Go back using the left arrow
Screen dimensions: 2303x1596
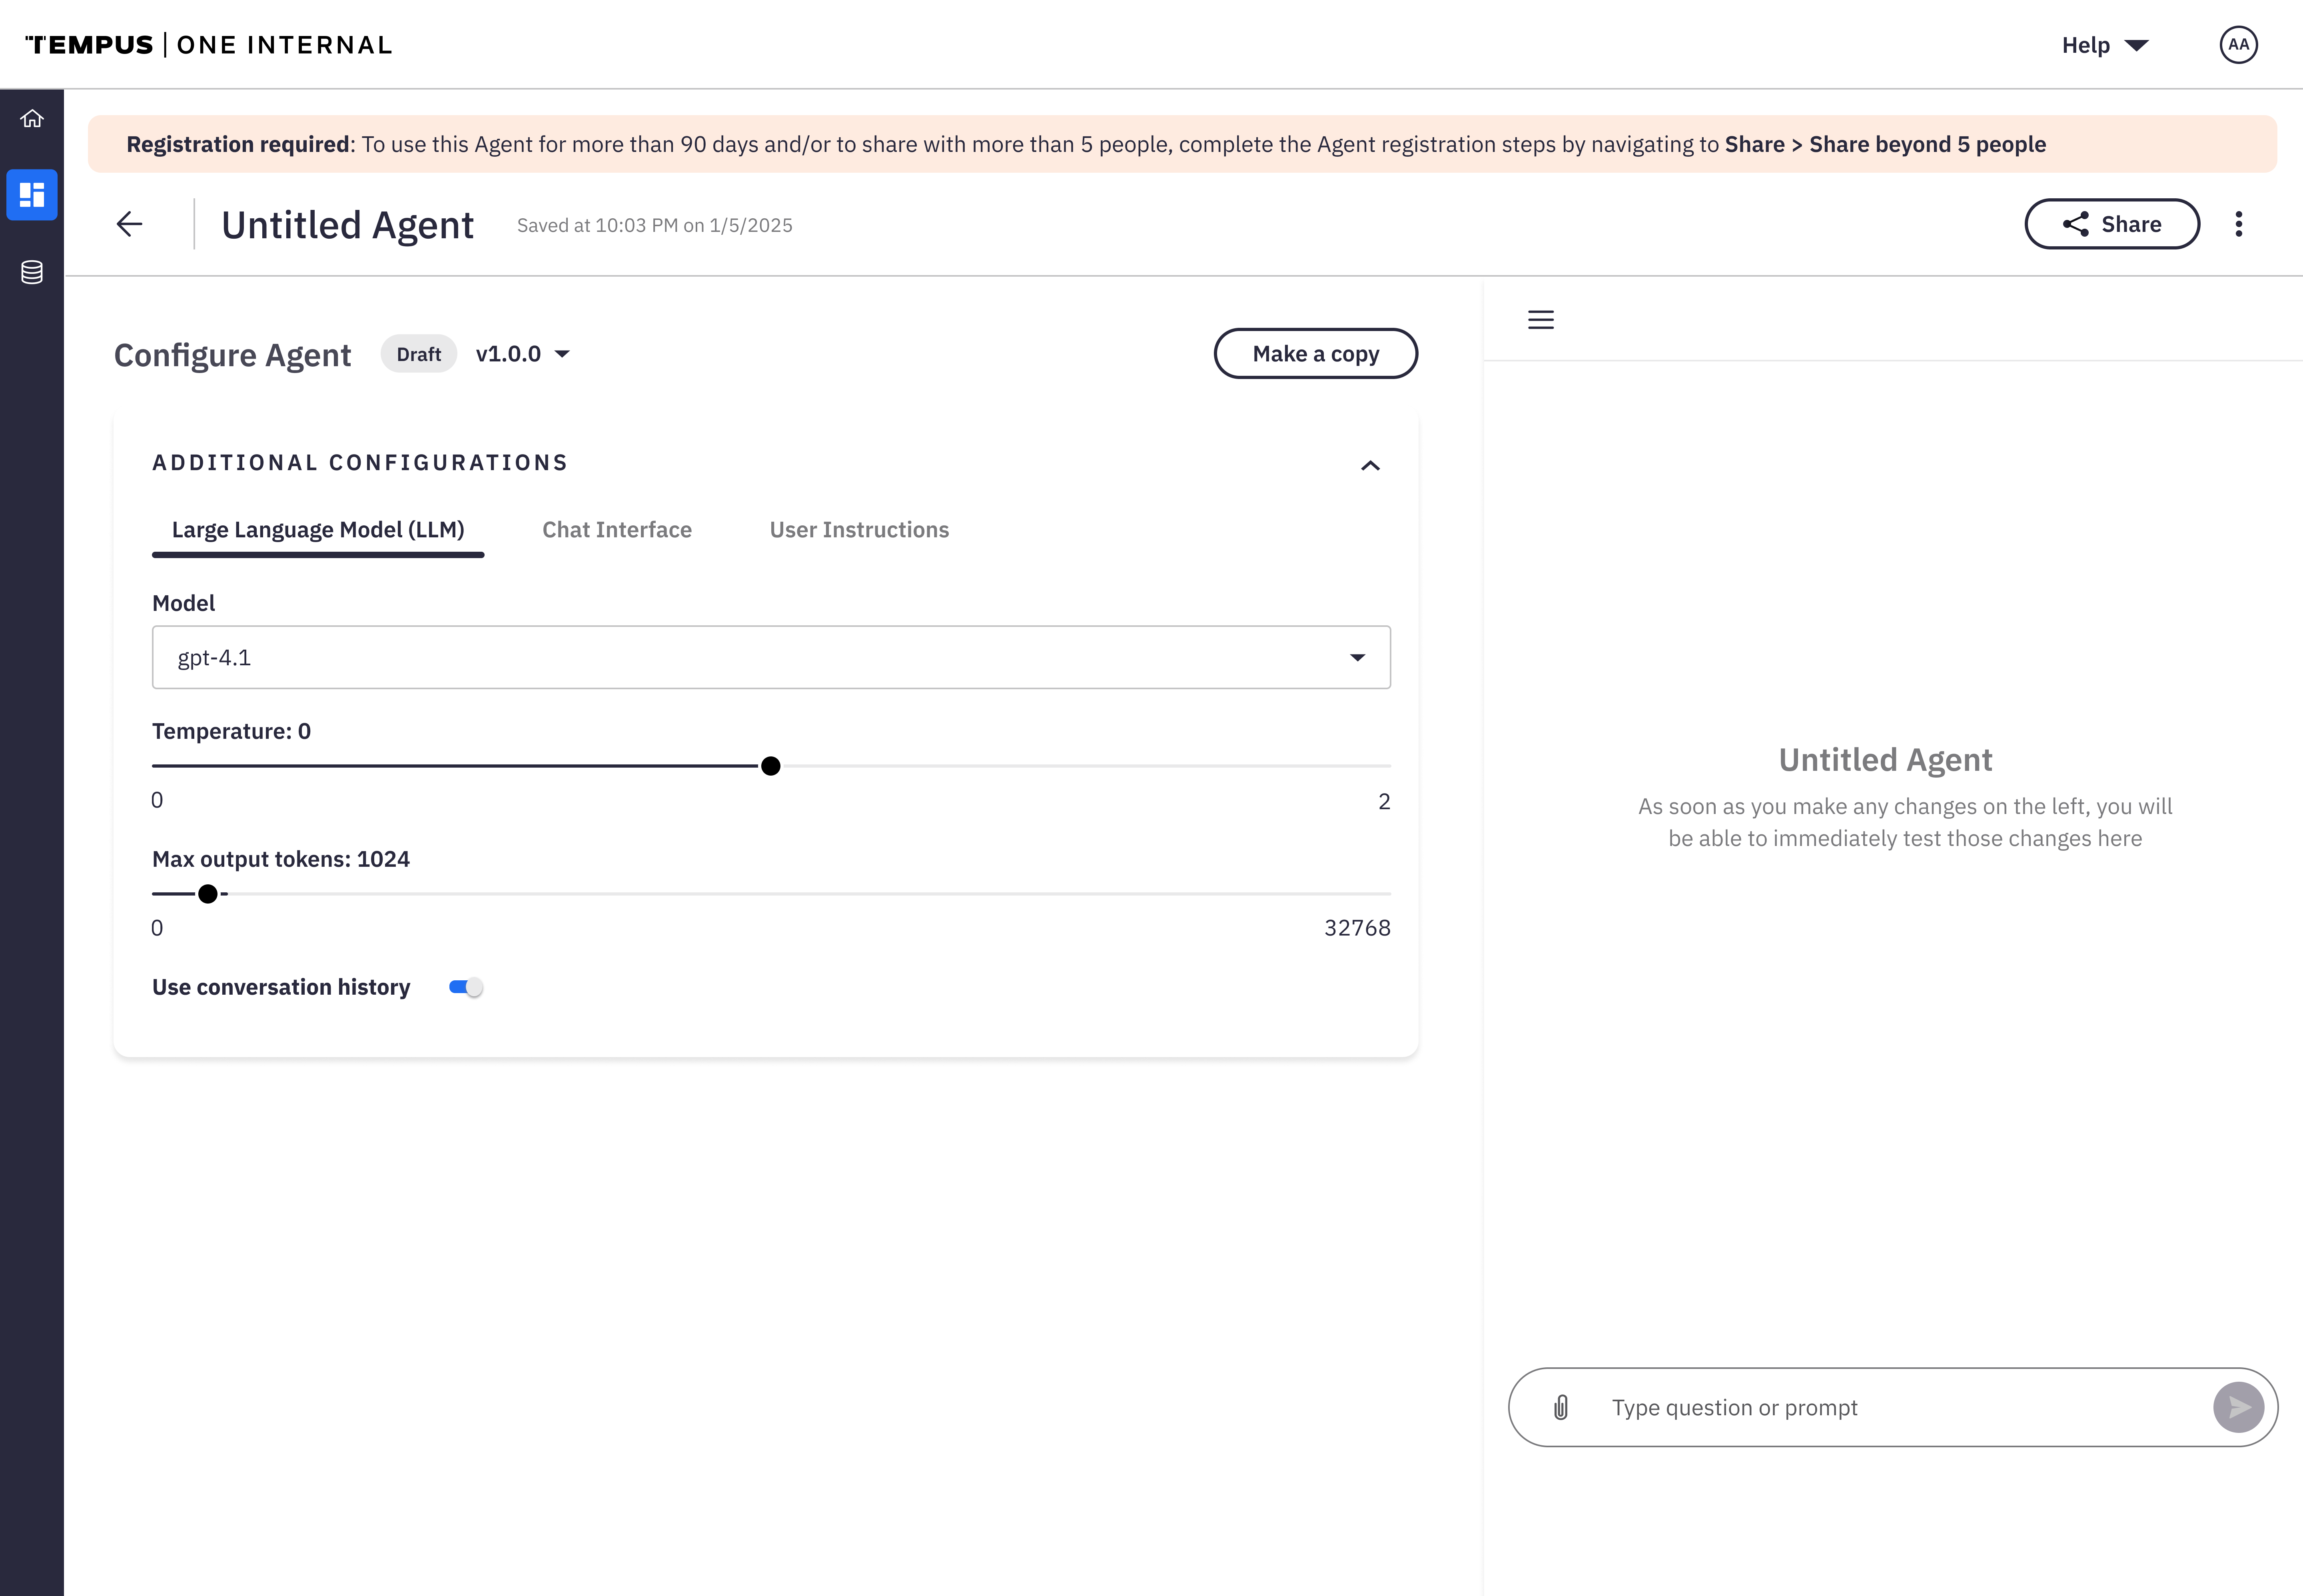click(x=129, y=224)
